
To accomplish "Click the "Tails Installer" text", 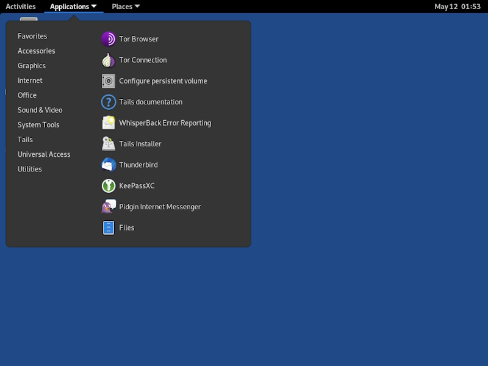I will 140,144.
